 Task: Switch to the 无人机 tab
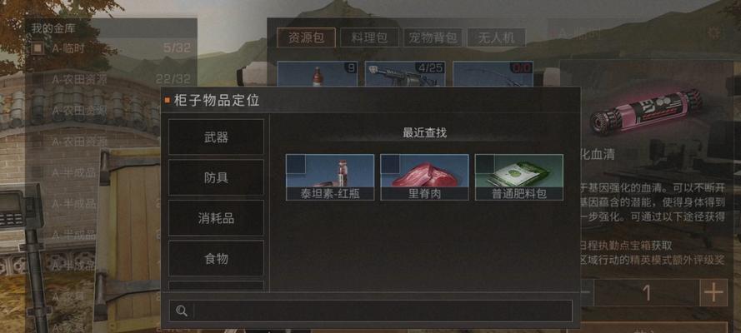tap(496, 37)
